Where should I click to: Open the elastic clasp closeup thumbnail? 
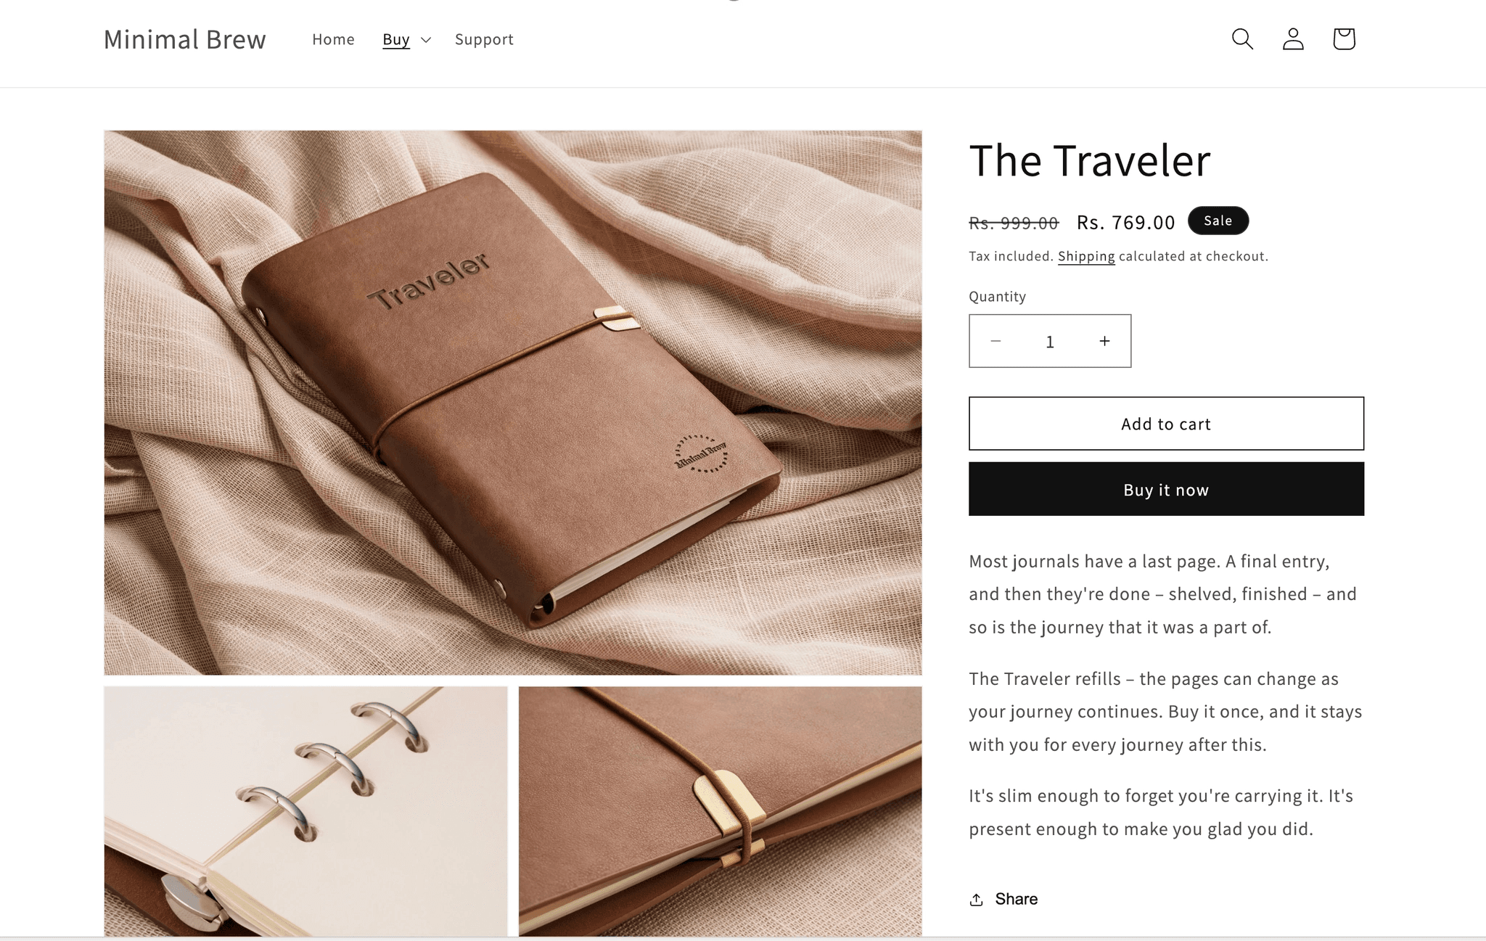[721, 811]
